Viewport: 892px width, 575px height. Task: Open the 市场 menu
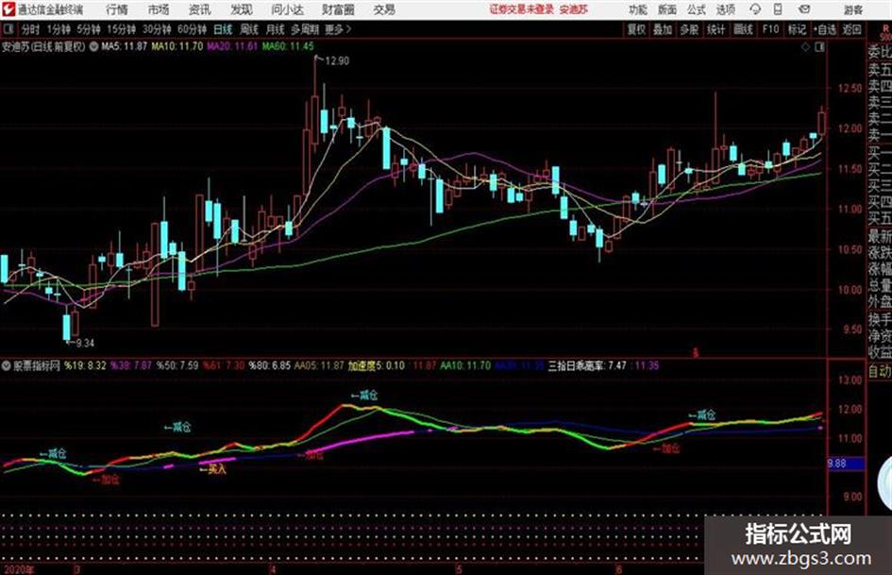point(159,9)
